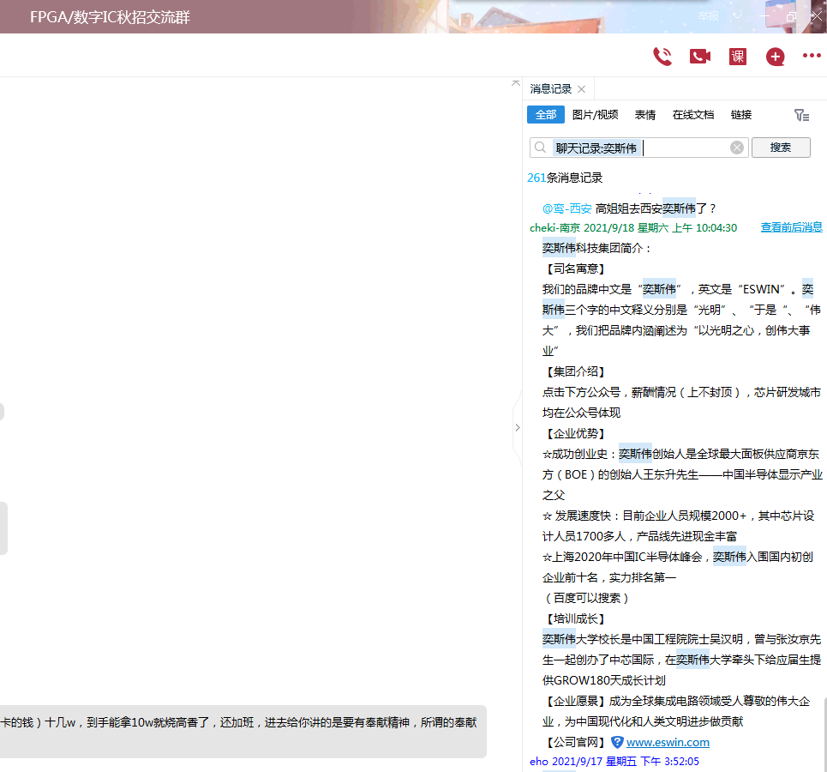Screen dimensions: 827x772
Task: Open the 链接 tab
Action: pos(741,115)
